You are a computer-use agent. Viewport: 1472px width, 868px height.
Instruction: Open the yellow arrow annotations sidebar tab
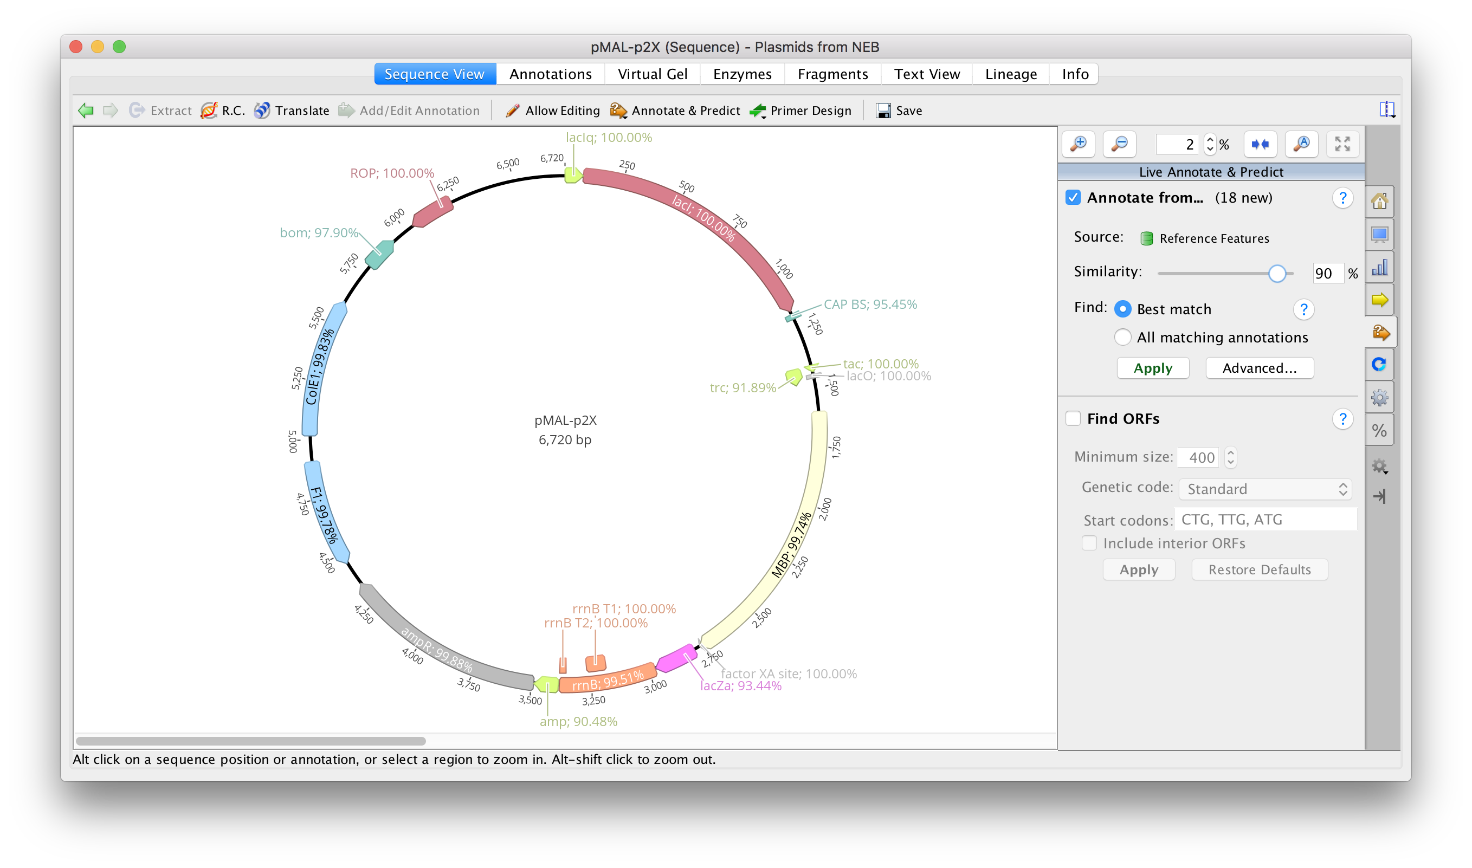pos(1379,300)
